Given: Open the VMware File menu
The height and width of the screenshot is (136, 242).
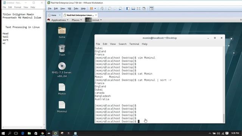Looking at the screenshot, I should point(50,9).
